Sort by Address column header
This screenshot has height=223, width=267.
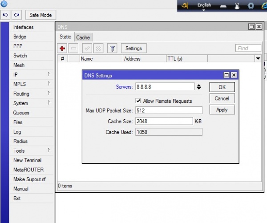(144, 59)
